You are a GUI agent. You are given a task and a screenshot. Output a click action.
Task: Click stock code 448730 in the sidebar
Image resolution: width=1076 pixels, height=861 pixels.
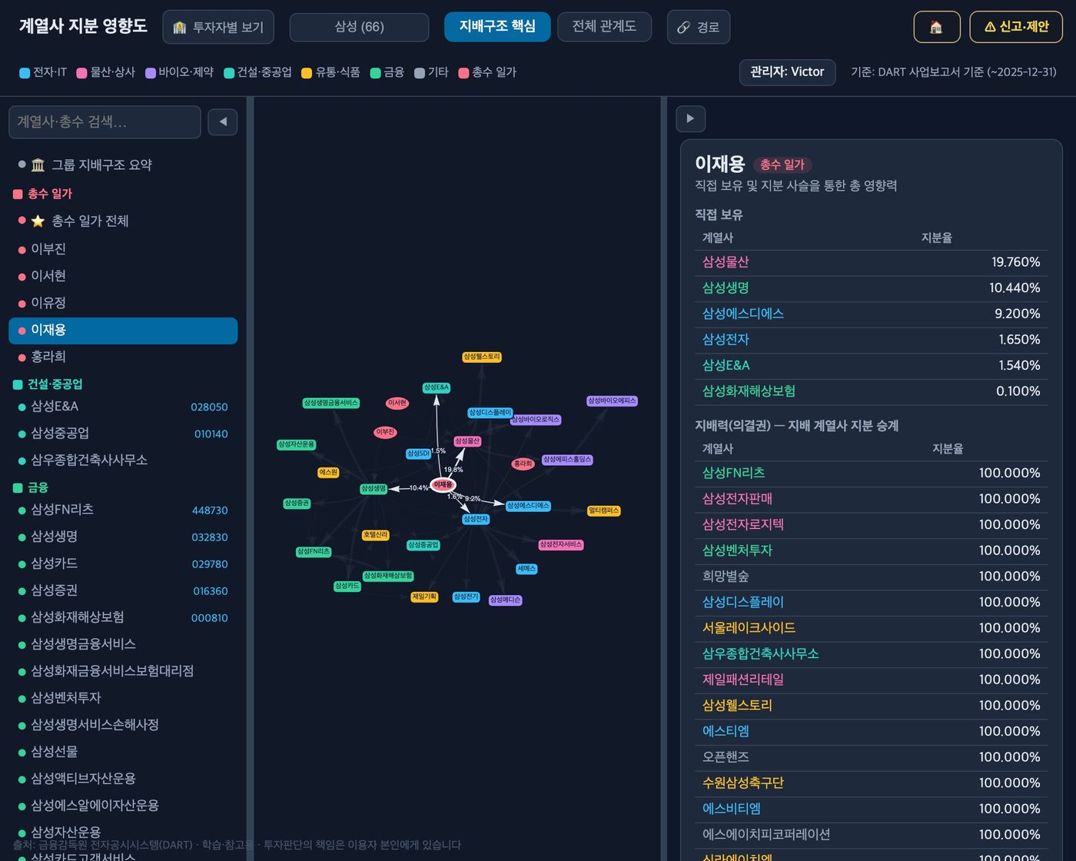210,510
